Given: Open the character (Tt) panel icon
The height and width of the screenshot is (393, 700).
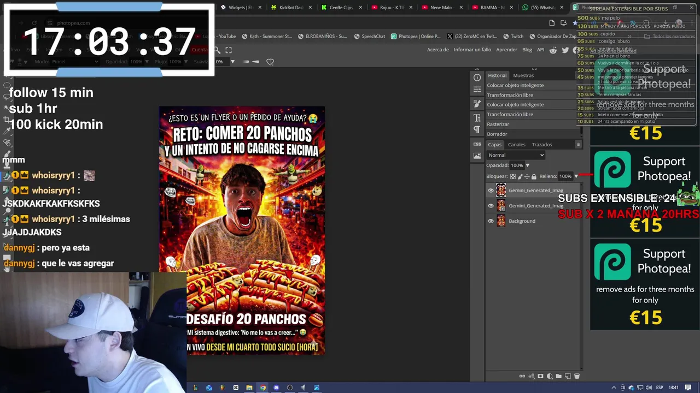Looking at the screenshot, I should [477, 118].
